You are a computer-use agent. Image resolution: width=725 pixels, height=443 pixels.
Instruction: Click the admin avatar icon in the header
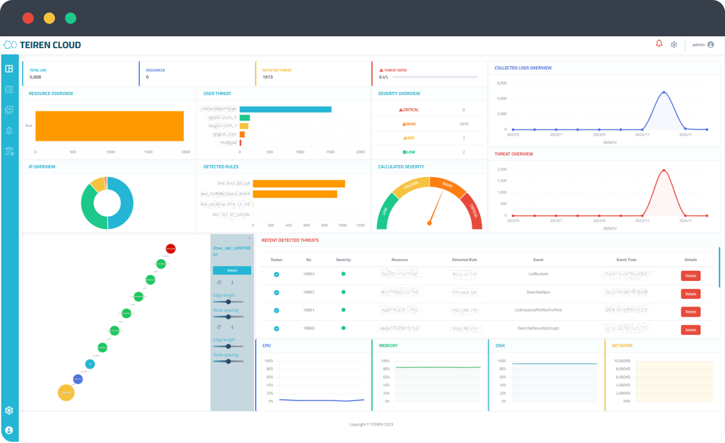(x=711, y=45)
